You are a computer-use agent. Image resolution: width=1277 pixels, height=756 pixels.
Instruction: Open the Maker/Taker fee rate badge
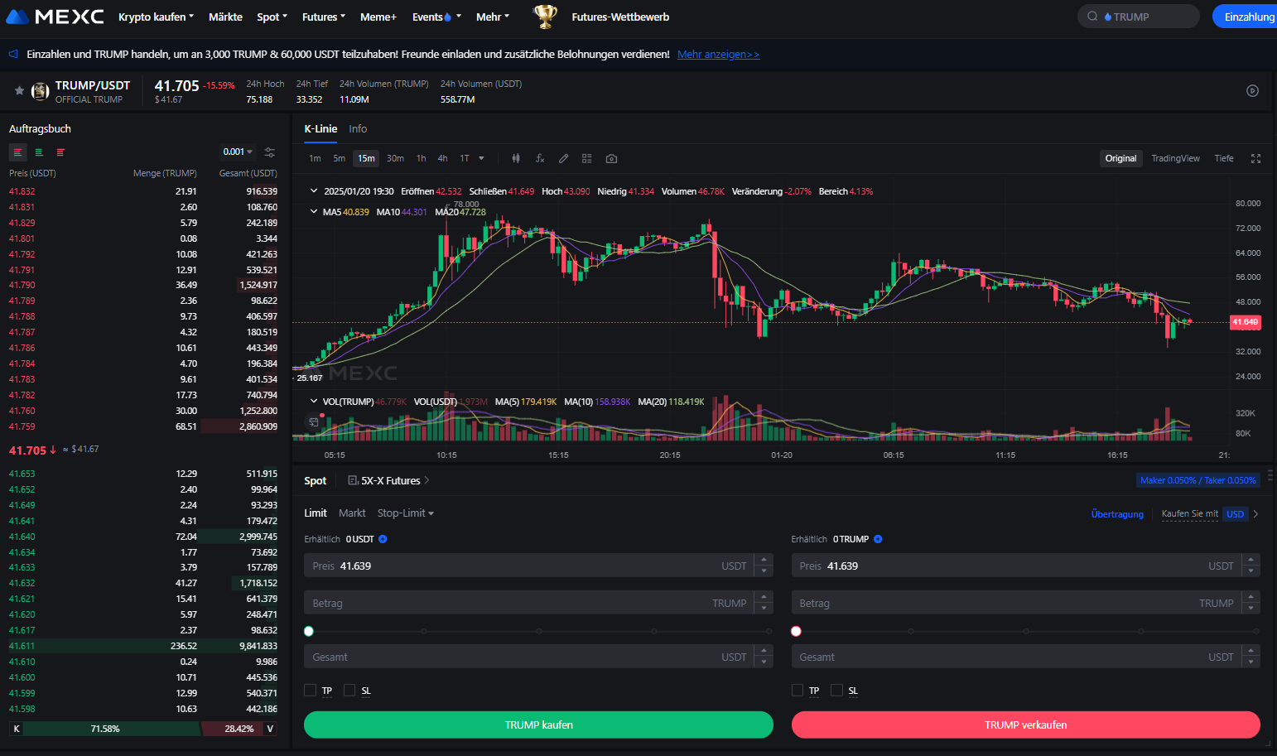1197,480
